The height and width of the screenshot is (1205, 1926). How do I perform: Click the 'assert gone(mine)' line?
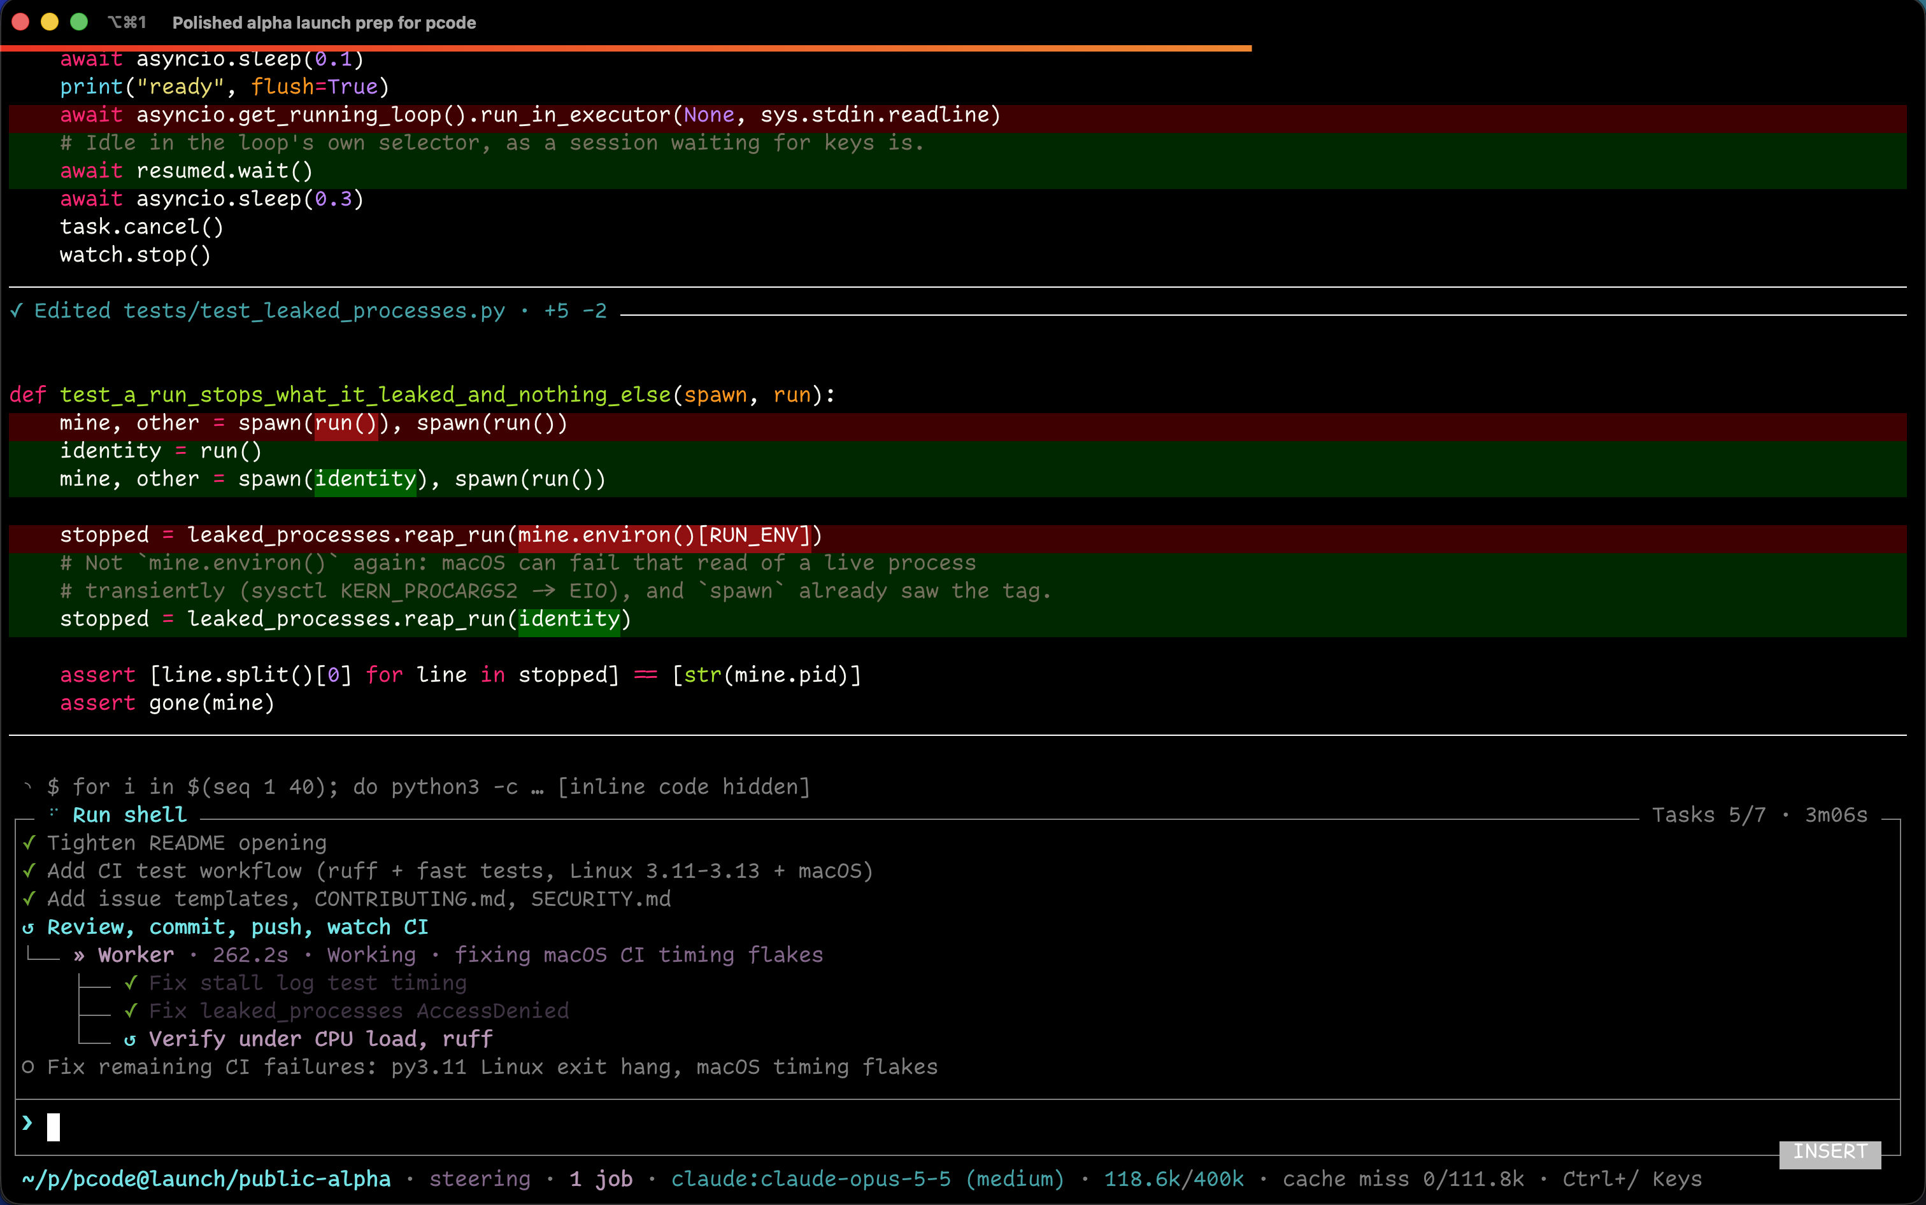pyautogui.click(x=168, y=703)
